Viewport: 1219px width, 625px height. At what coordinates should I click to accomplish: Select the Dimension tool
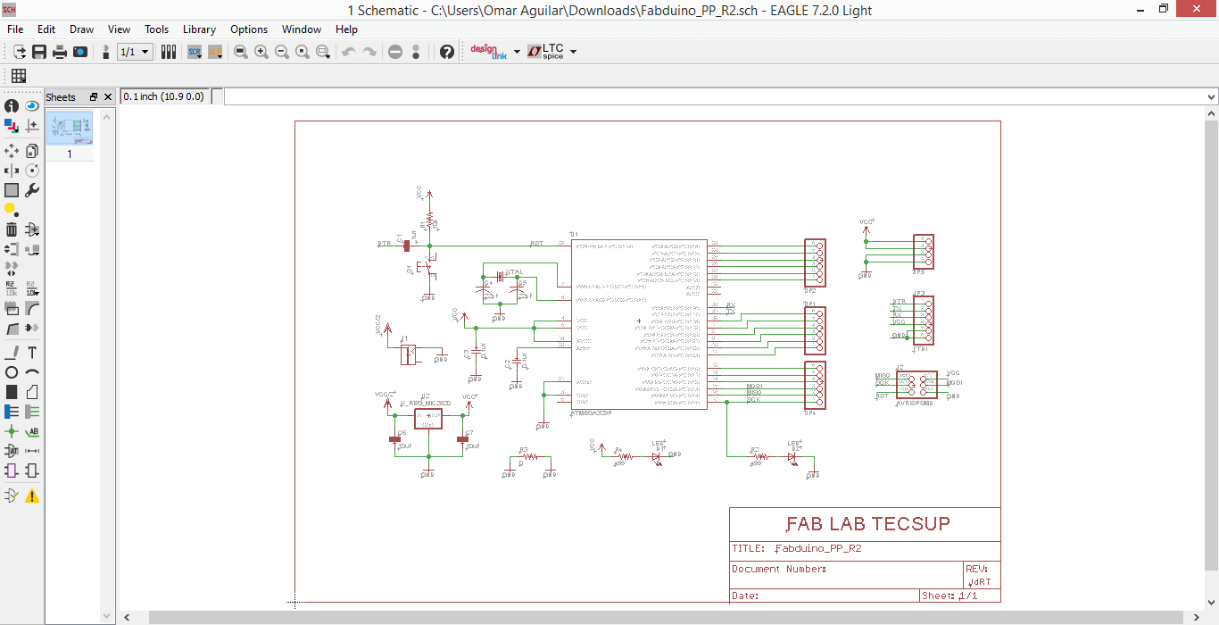click(32, 451)
